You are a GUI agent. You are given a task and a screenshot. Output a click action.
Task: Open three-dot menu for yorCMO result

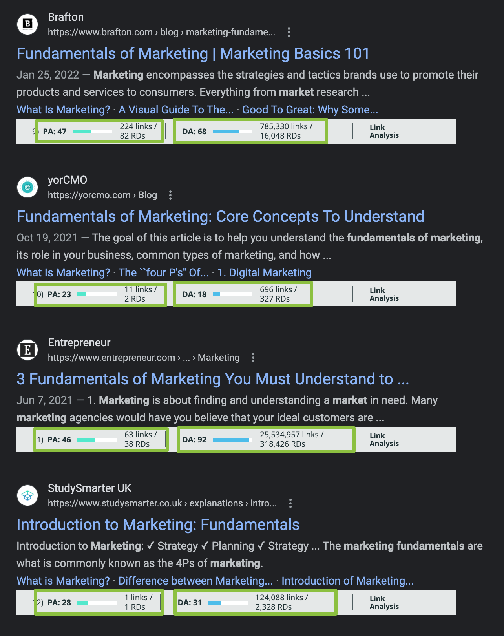pos(170,195)
